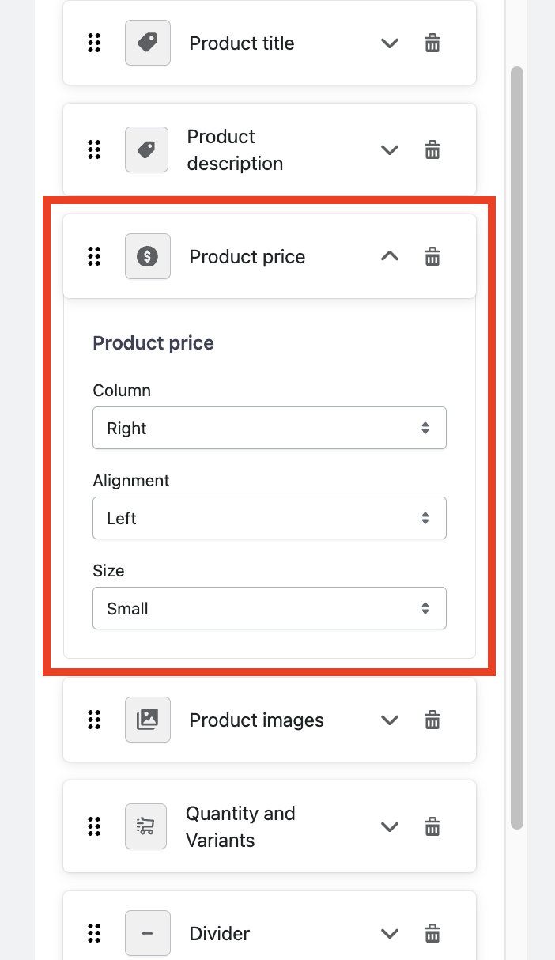Delete the Quantity and Variants block

(432, 826)
